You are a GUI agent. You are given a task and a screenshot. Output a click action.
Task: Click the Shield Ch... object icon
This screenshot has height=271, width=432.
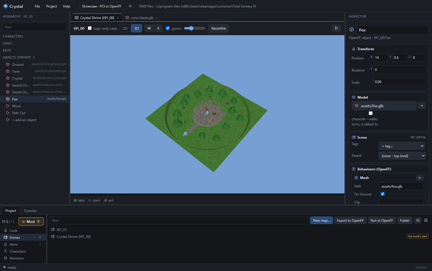click(x=8, y=92)
